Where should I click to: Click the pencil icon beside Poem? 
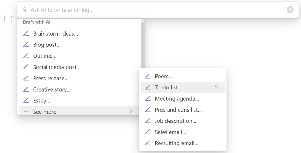pos(148,76)
